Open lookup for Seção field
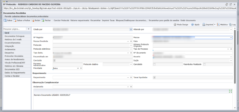This screenshot has width=239, height=112. pos(231,61)
